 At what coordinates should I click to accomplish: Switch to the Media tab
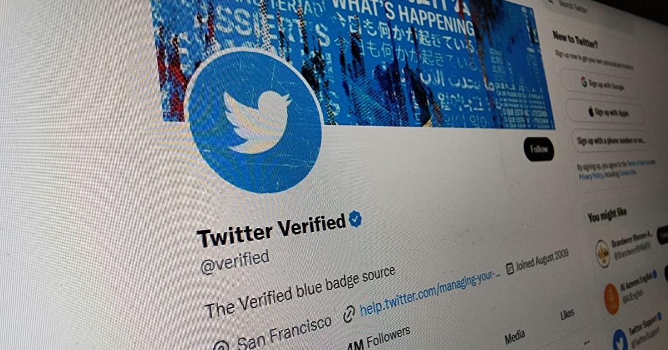coord(514,337)
